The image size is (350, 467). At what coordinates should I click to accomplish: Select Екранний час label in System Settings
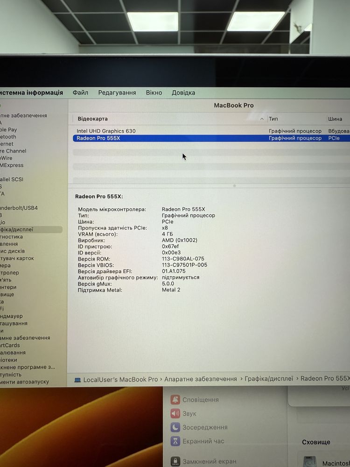coord(203,441)
